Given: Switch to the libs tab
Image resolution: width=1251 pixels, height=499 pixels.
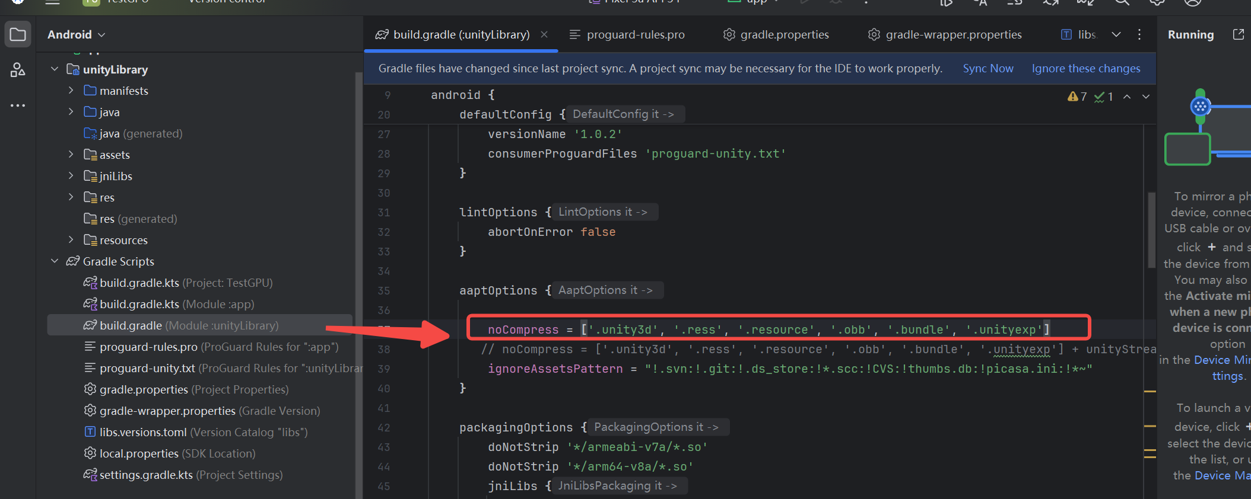Looking at the screenshot, I should point(1079,34).
